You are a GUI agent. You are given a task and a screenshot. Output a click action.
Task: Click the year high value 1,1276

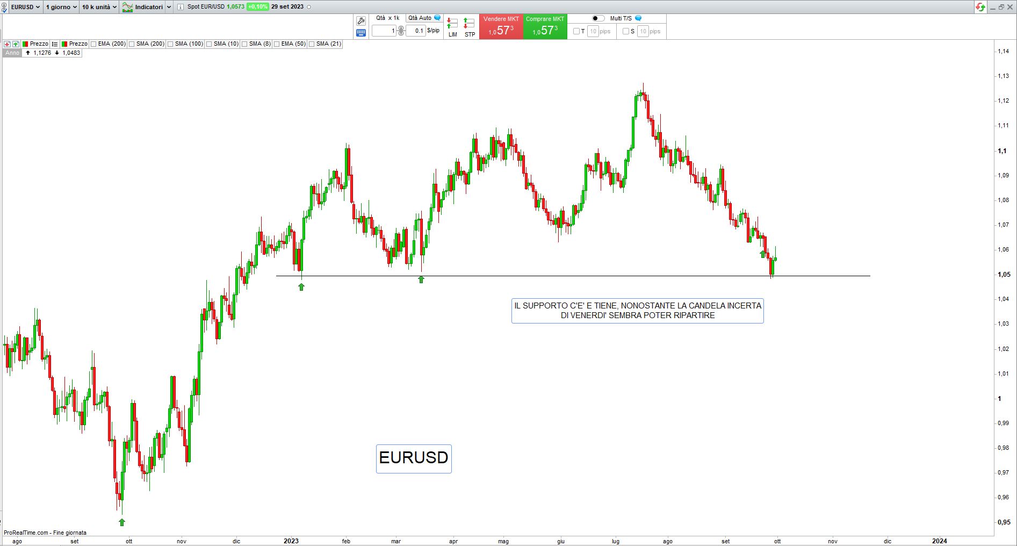tap(42, 53)
